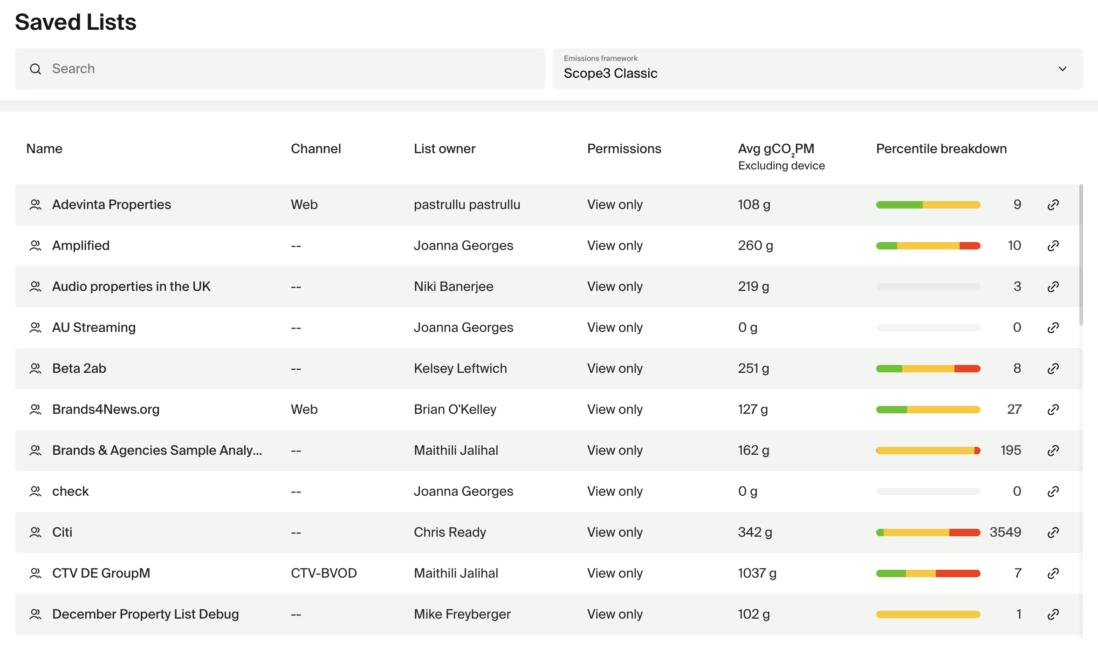1098x647 pixels.
Task: Click the check list name
Action: pyautogui.click(x=70, y=492)
